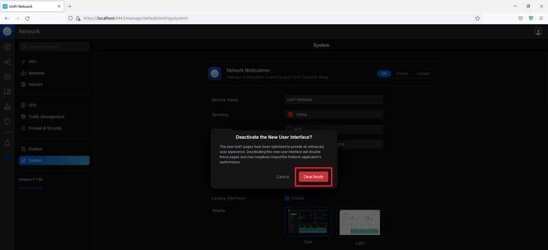Click the green shield extension icon
Image resolution: width=548 pixels, height=250 pixels.
click(x=531, y=18)
